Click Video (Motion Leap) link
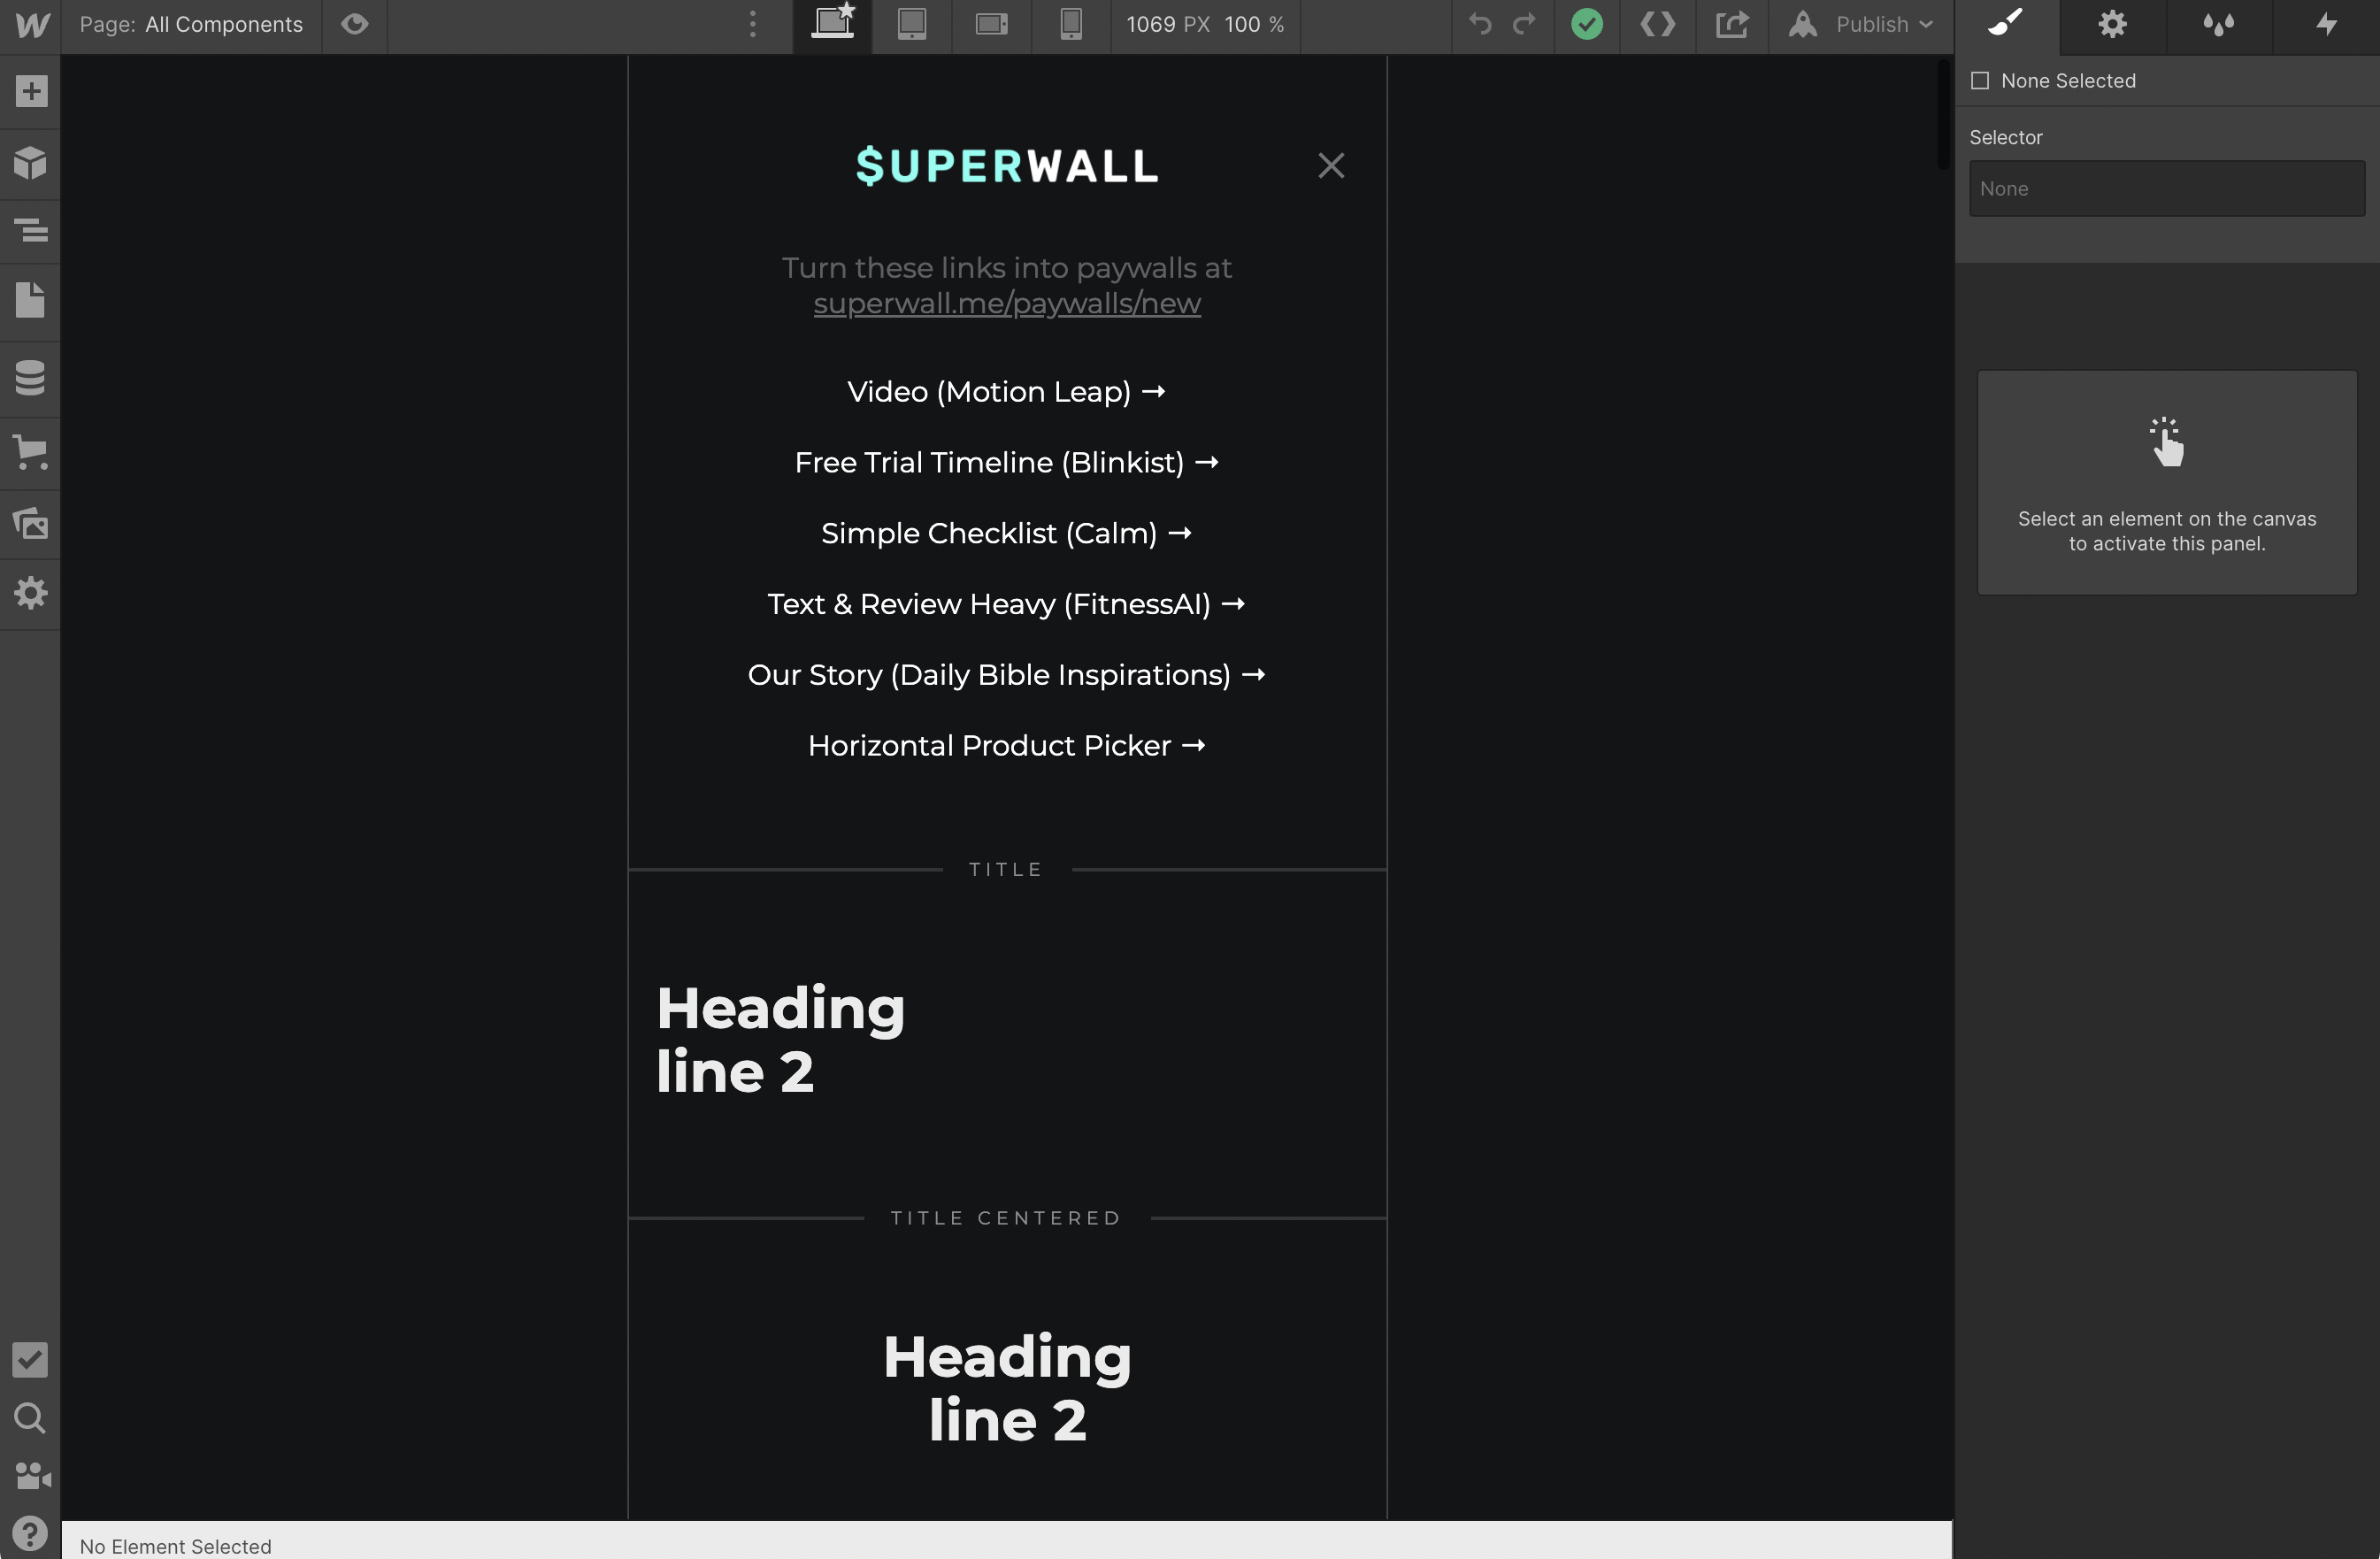2380x1559 pixels. (1006, 392)
